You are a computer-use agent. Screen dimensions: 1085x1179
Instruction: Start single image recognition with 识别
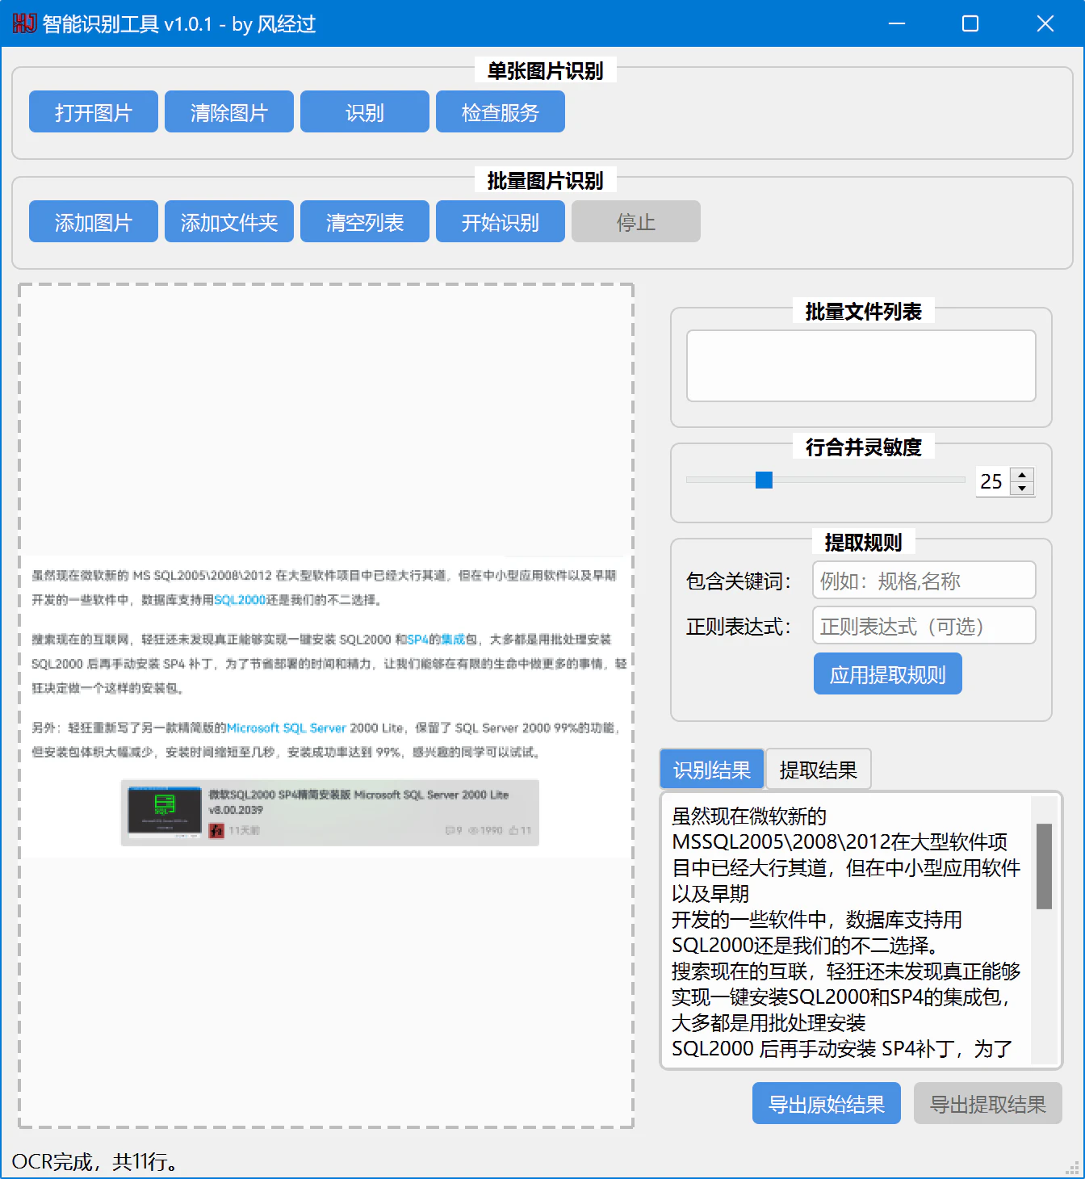[364, 112]
